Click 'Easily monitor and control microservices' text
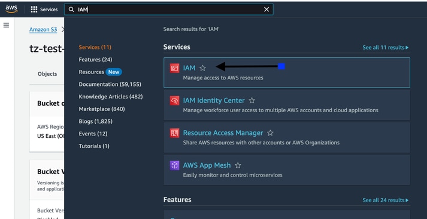 (x=232, y=175)
